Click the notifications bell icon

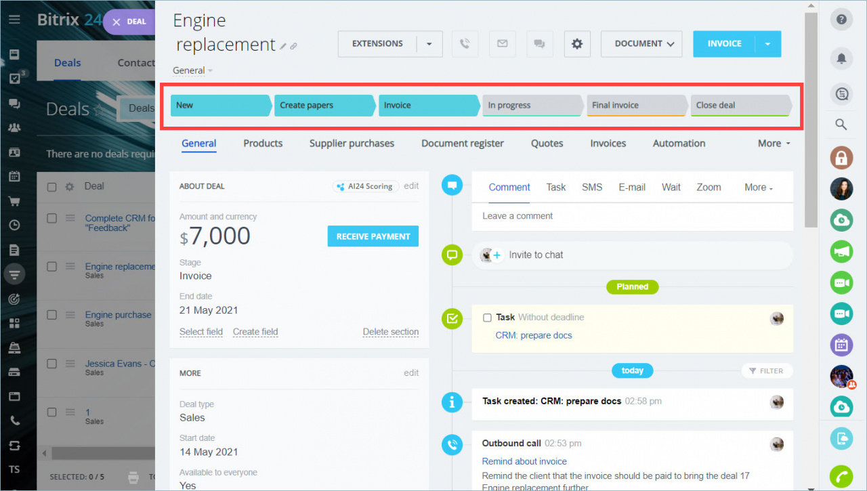(x=841, y=59)
